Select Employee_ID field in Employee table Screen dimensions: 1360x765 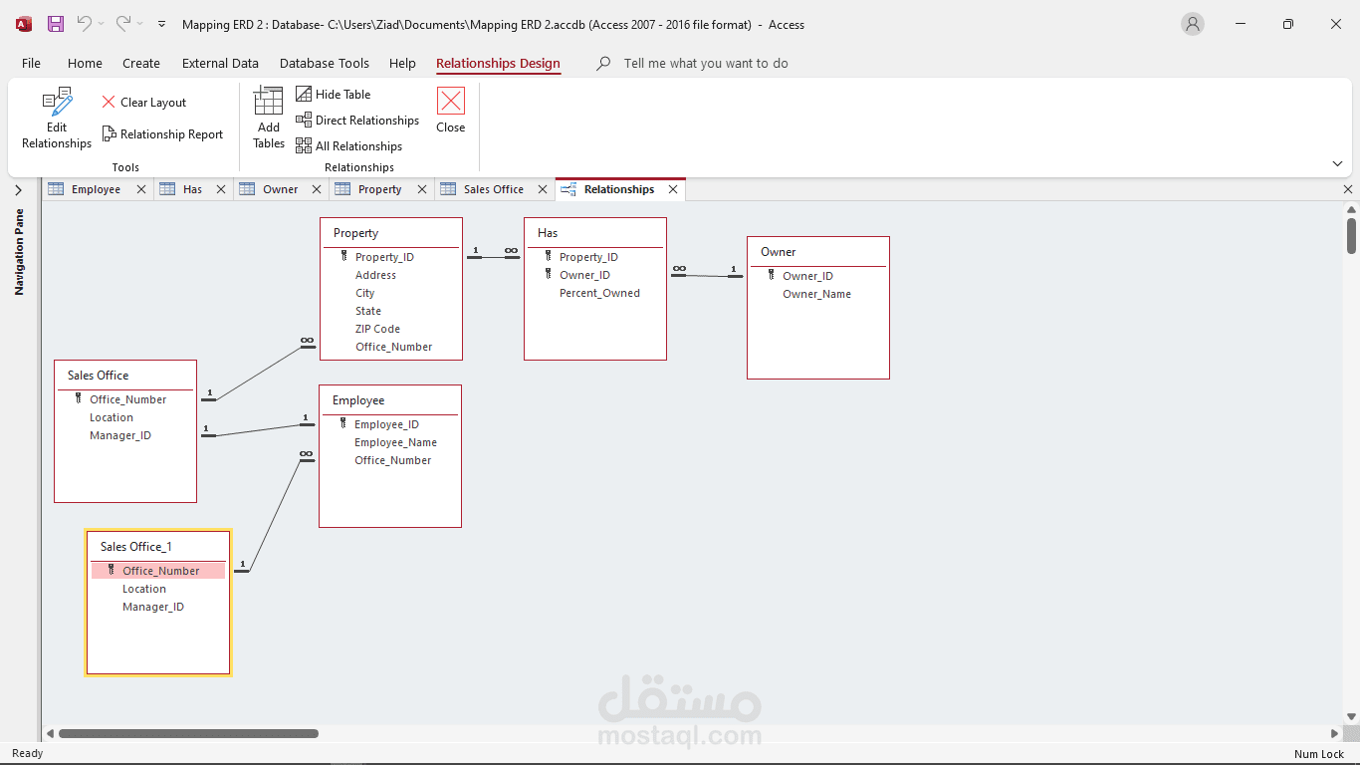386,424
